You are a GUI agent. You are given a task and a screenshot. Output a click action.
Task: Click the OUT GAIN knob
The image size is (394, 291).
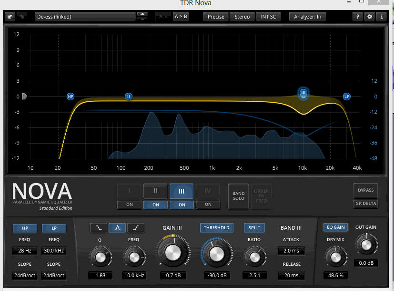pyautogui.click(x=366, y=245)
